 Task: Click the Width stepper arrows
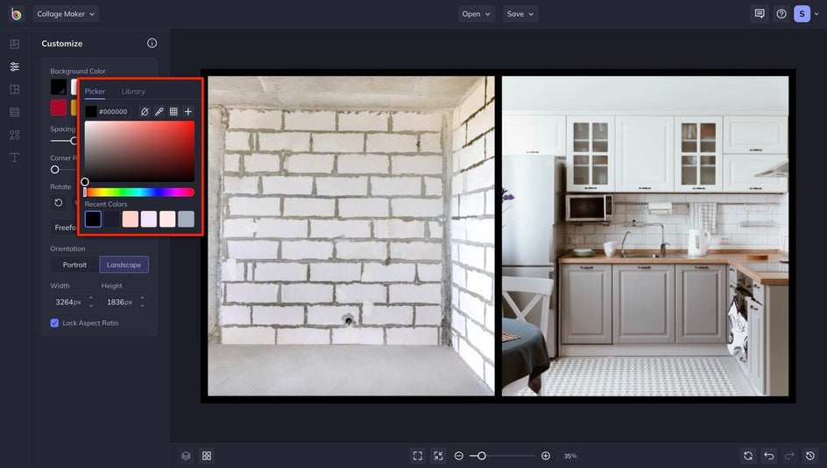click(91, 302)
